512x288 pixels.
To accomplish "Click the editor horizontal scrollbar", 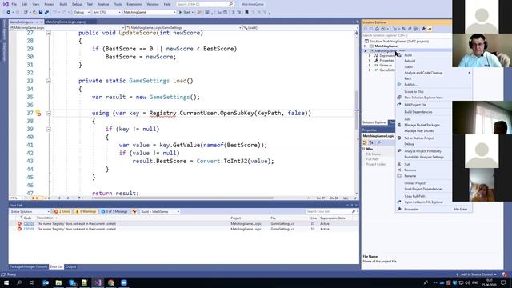I will click(183, 198).
